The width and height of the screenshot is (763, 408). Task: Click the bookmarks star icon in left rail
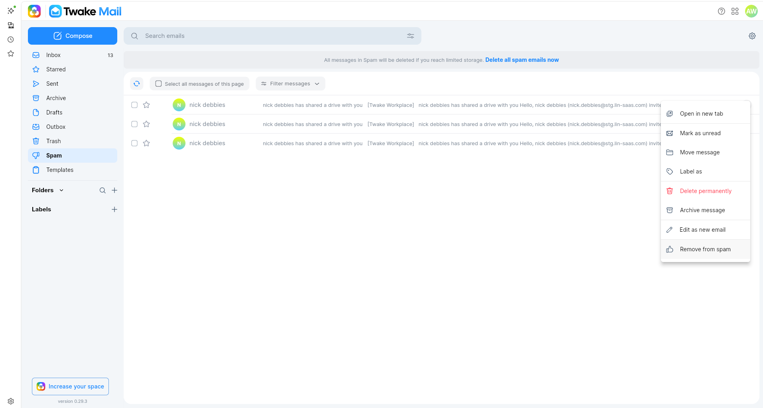[11, 53]
